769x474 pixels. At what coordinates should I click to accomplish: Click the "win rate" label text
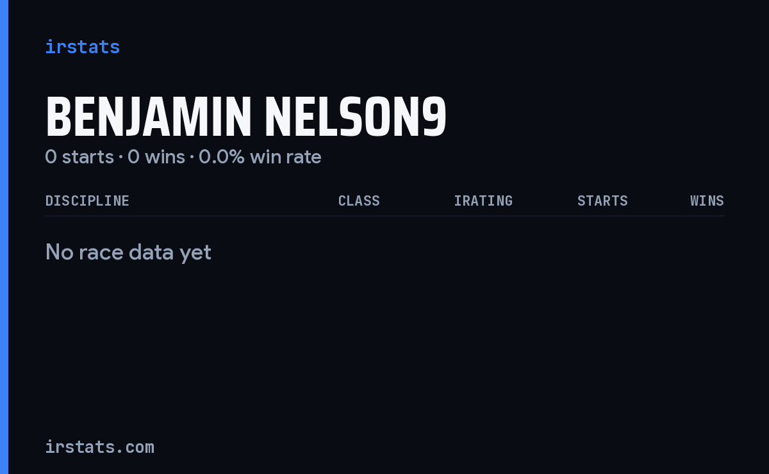point(286,157)
